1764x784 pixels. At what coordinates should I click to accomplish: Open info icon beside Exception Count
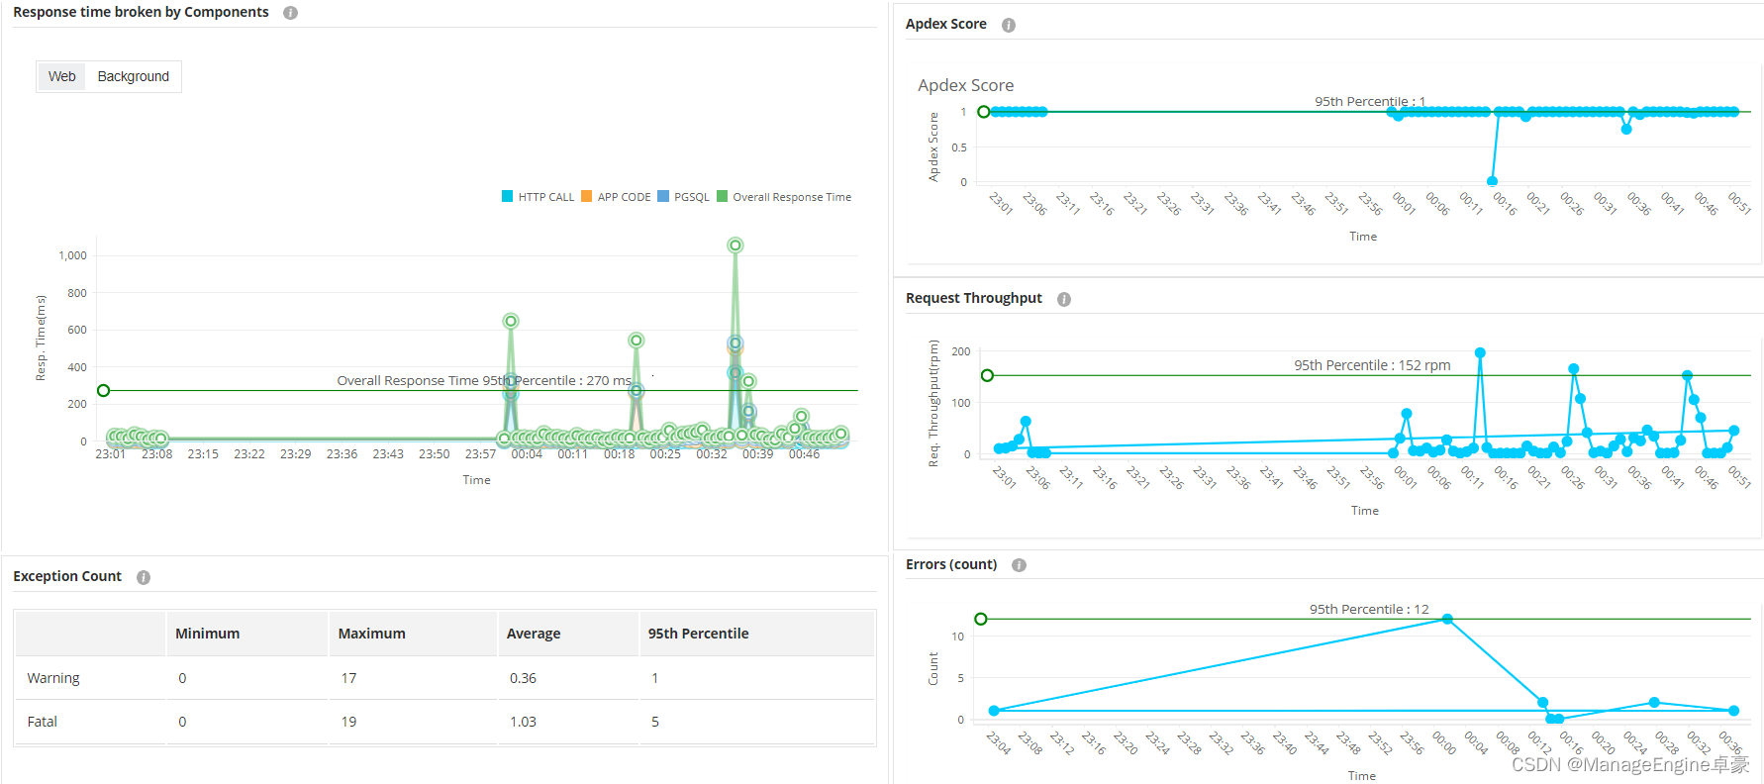coord(144,577)
